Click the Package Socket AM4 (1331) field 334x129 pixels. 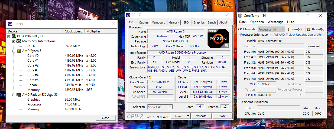176,41
